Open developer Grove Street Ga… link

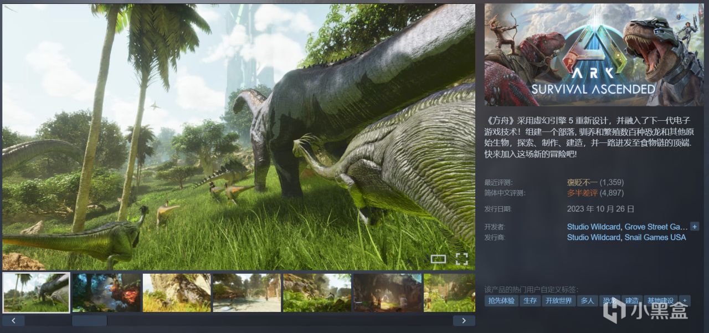coord(656,227)
